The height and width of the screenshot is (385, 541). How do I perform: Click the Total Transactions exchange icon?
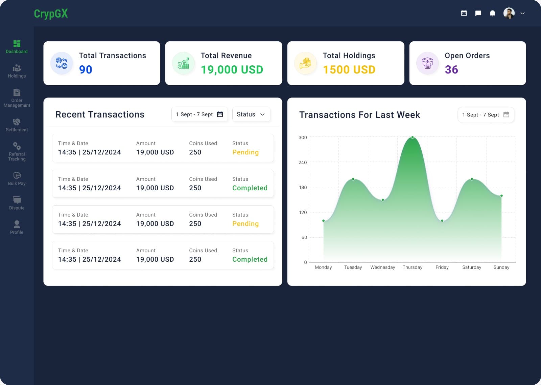[62, 63]
